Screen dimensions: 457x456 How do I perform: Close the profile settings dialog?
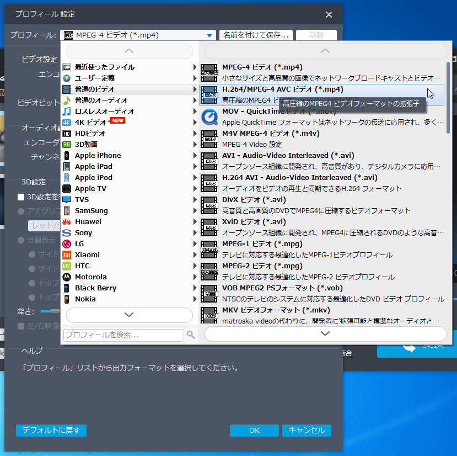coord(329,14)
